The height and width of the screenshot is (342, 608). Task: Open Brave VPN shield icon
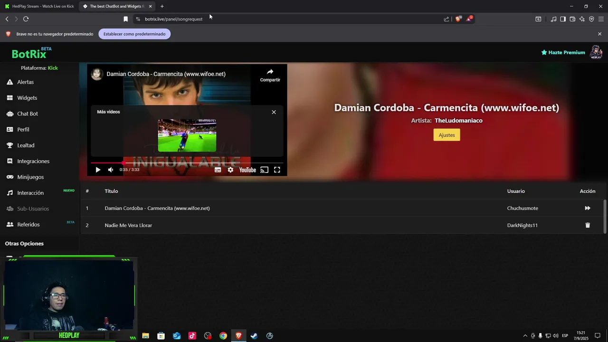click(x=591, y=19)
